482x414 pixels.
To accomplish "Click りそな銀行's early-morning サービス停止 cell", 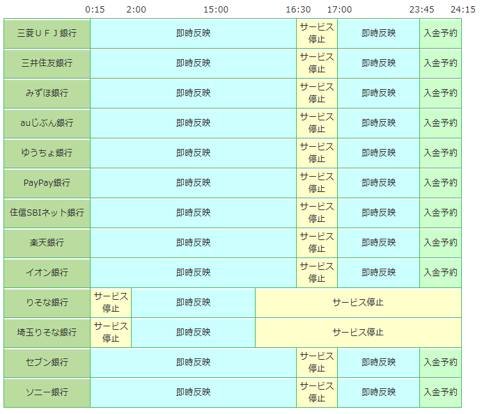I will pos(111,303).
